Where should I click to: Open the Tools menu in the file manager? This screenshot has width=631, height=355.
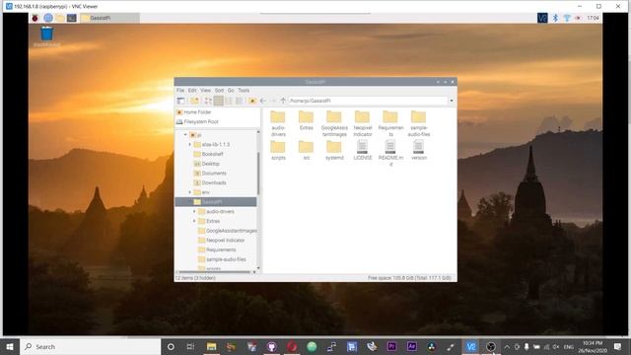244,91
